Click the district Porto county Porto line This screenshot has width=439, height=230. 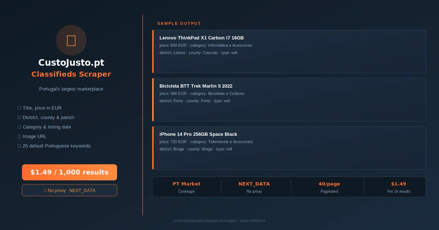click(195, 101)
